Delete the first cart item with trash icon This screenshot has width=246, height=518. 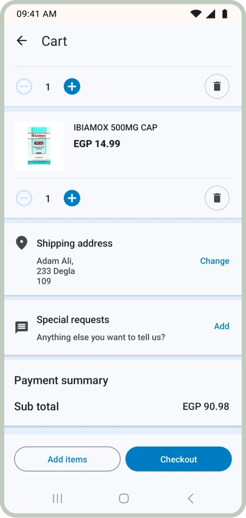point(217,87)
